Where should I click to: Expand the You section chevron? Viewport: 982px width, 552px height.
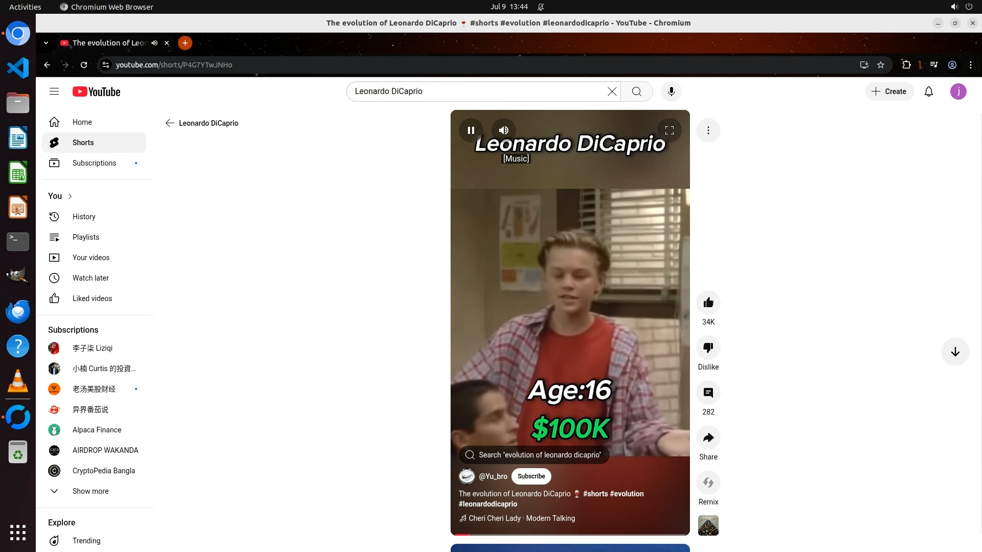pyautogui.click(x=70, y=196)
